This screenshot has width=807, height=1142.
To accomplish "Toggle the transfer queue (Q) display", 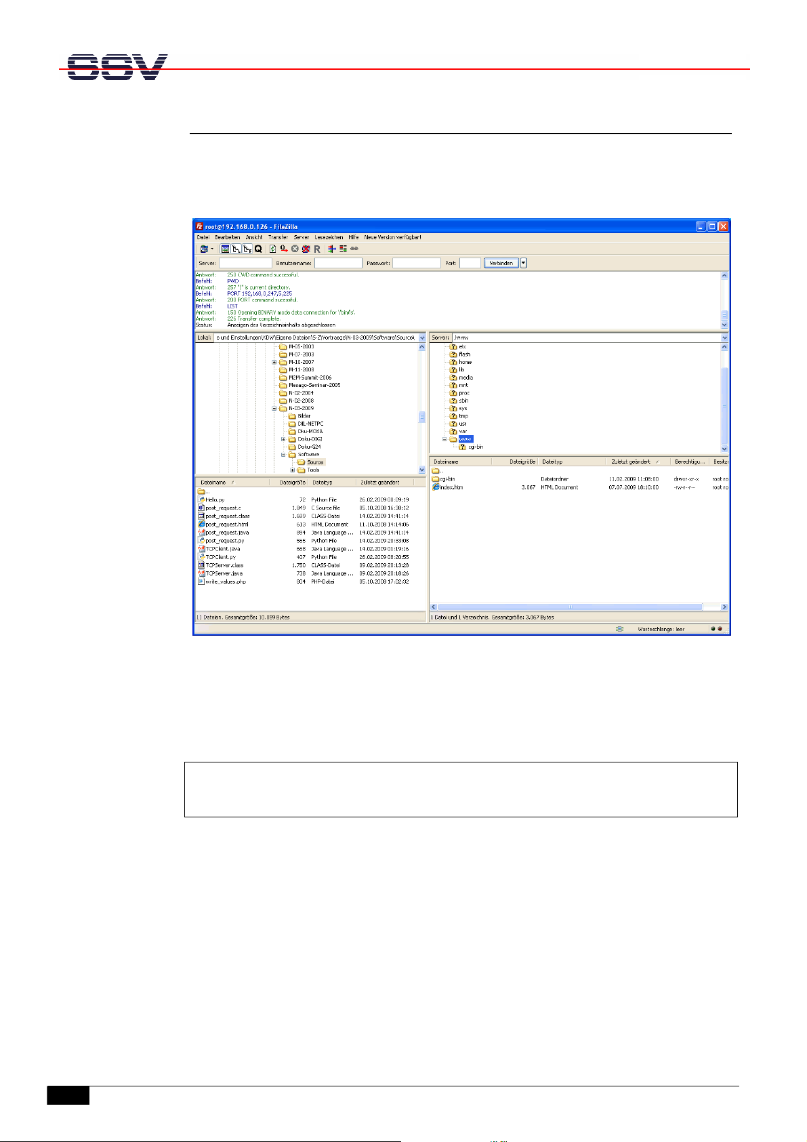I will tap(258, 249).
